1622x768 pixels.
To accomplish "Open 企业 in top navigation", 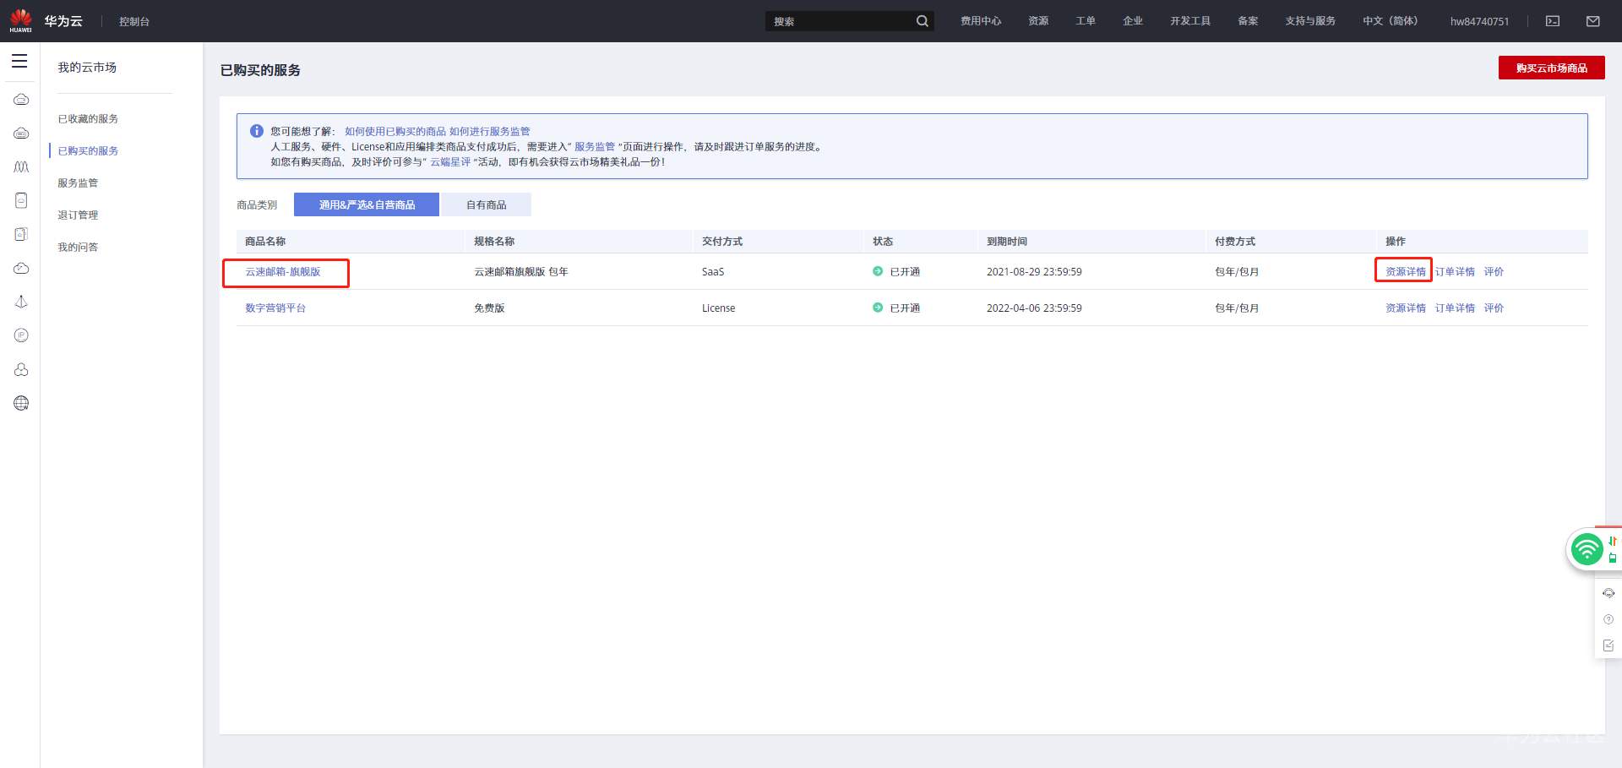I will 1133,21.
